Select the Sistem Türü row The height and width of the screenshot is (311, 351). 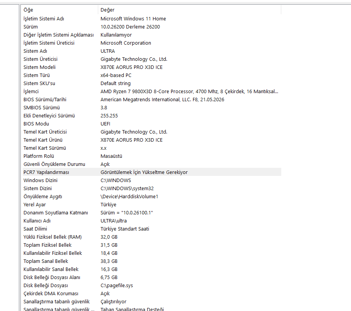coord(152,75)
